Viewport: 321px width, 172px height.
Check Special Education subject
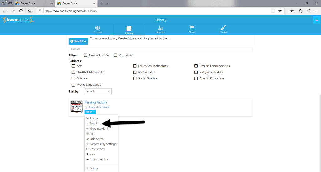pyautogui.click(x=196, y=78)
